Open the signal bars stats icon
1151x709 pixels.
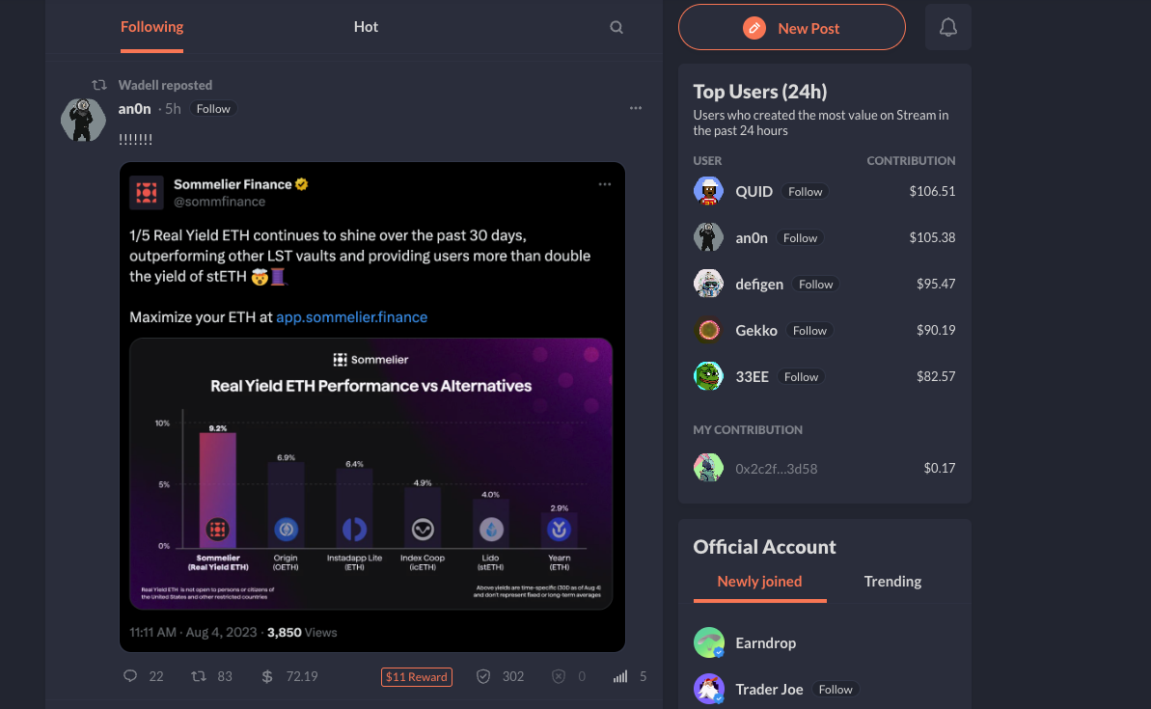point(620,676)
